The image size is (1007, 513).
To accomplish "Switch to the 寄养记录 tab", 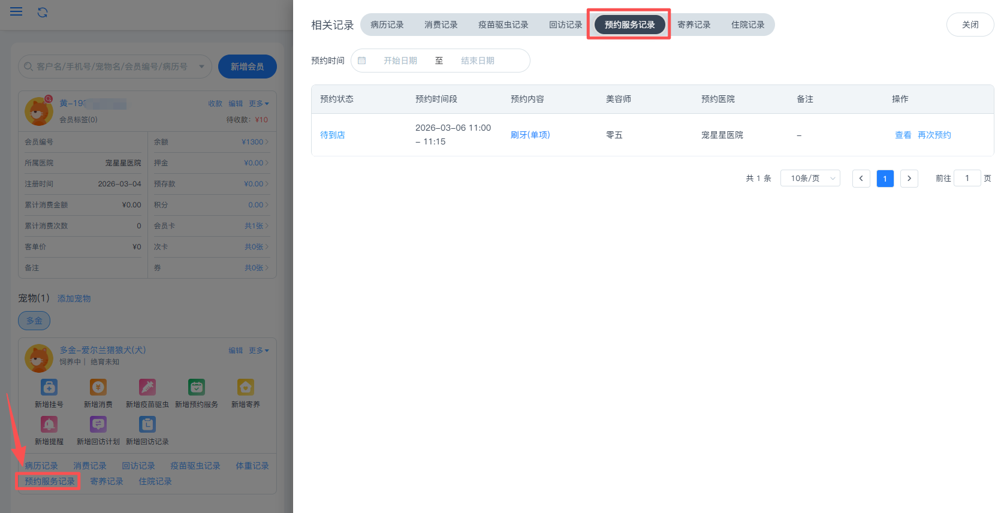I will [x=694, y=25].
